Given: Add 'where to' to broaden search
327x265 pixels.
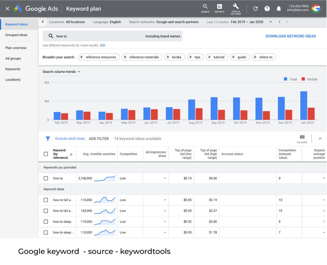Looking at the screenshot, I should tap(263, 57).
